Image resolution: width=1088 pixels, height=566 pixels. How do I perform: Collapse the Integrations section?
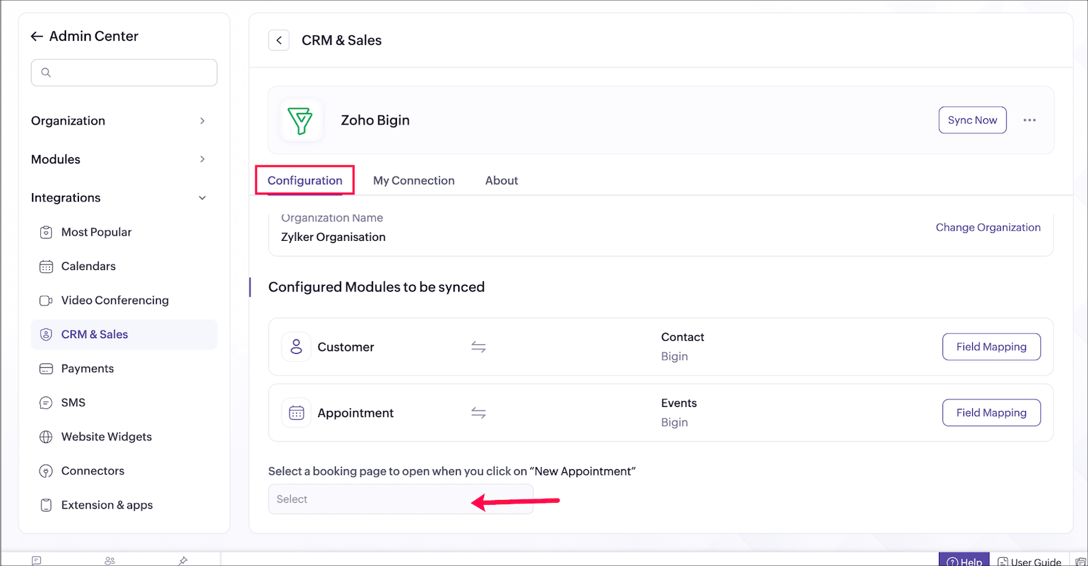click(x=202, y=198)
